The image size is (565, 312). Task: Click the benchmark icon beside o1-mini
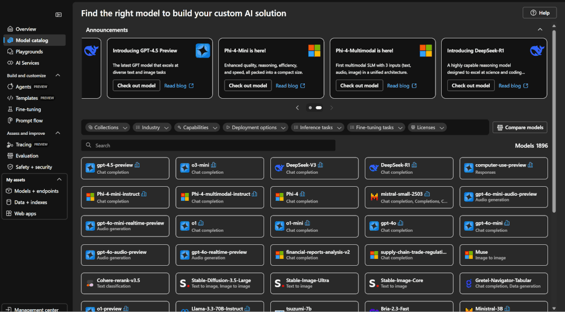[308, 223]
